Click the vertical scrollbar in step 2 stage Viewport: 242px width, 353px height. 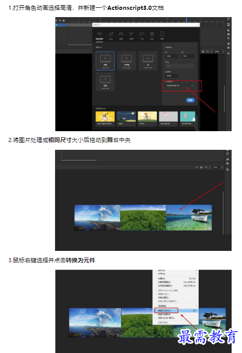pyautogui.click(x=223, y=213)
